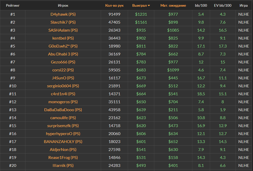Select rank #7 cell
This screenshot has width=253, height=171.
(x=13, y=62)
